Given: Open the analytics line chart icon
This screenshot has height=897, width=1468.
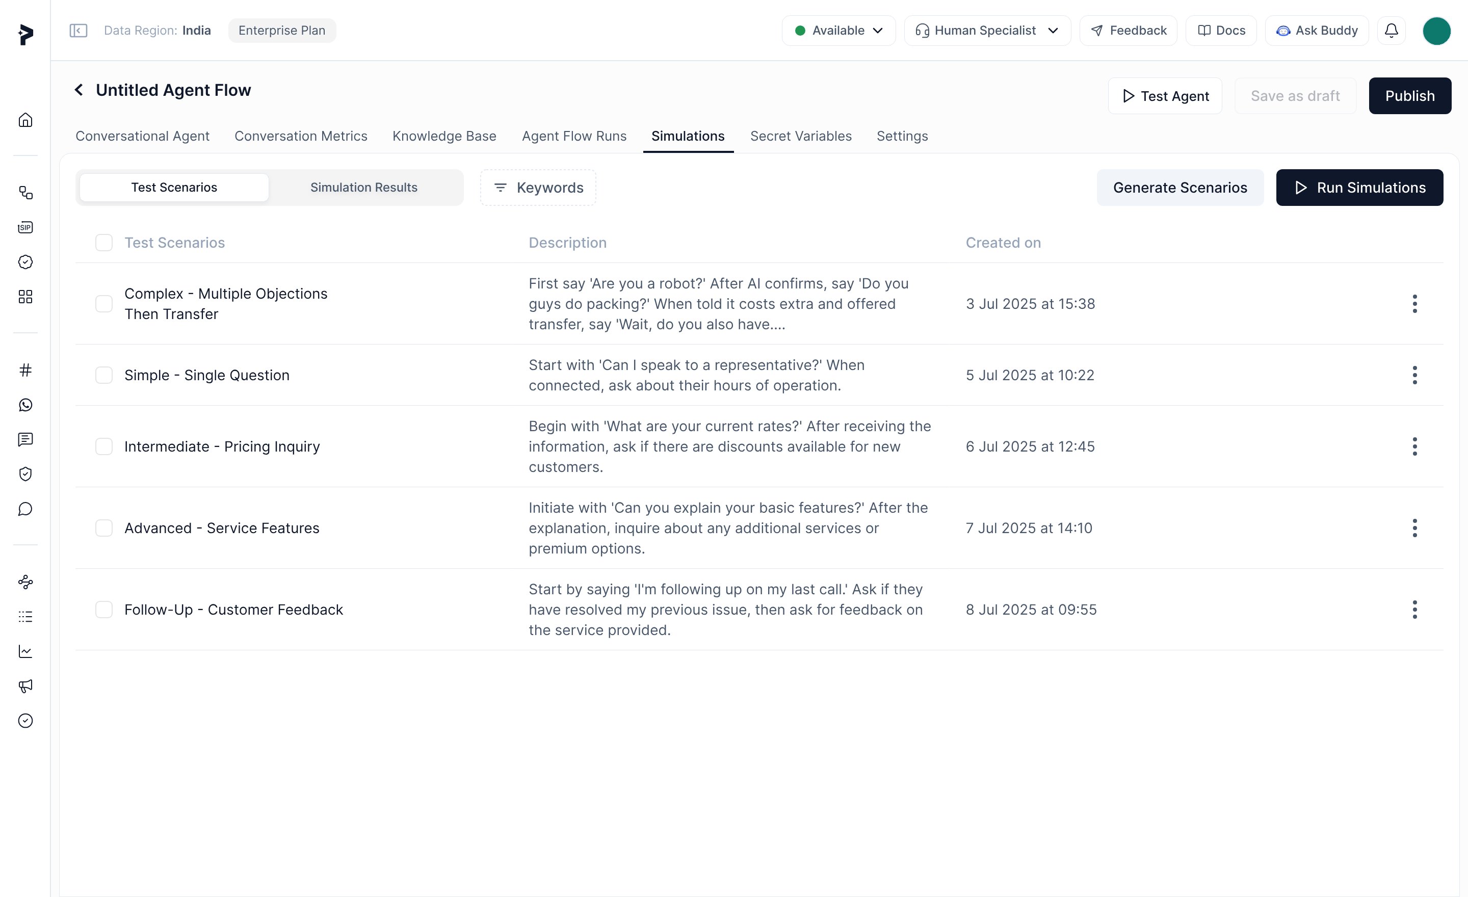Looking at the screenshot, I should coord(25,652).
